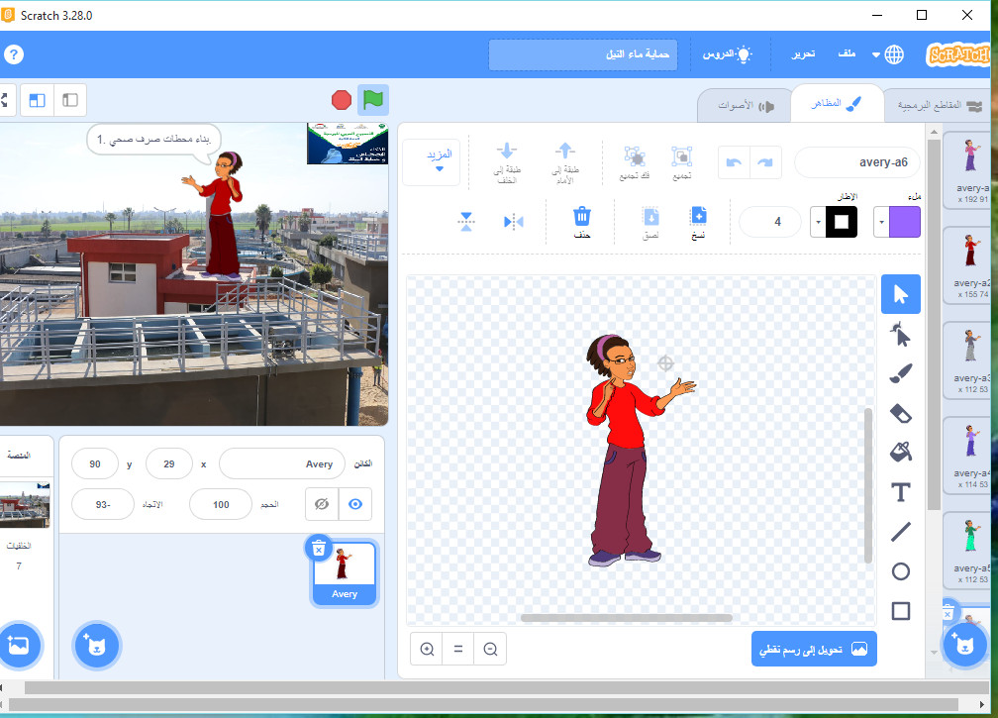The width and height of the screenshot is (998, 718).
Task: Click the purple fill color swatch
Action: pos(905,222)
